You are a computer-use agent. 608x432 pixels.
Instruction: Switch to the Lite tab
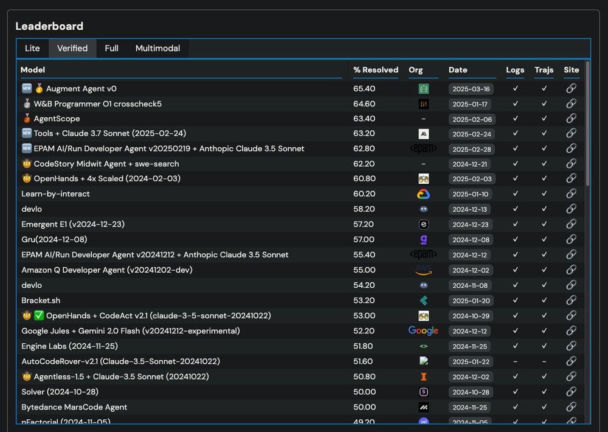(32, 49)
